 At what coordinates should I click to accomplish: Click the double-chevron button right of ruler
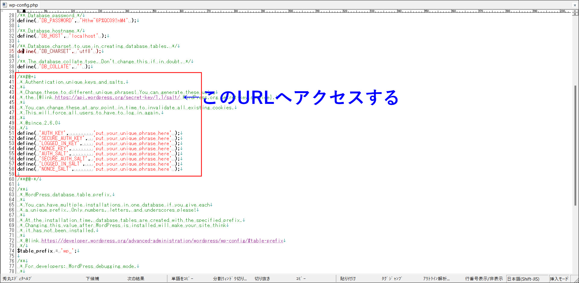click(575, 11)
